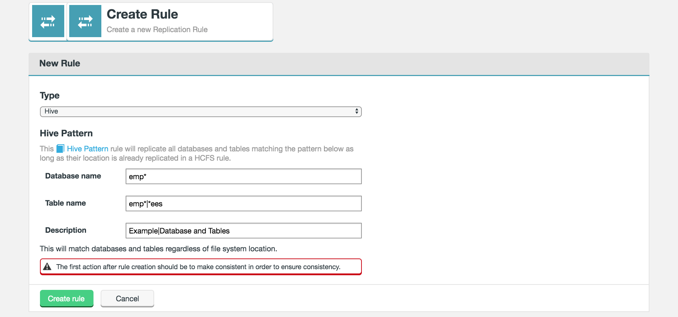The width and height of the screenshot is (678, 317).
Task: Click the New Rule panel header
Action: pos(60,64)
